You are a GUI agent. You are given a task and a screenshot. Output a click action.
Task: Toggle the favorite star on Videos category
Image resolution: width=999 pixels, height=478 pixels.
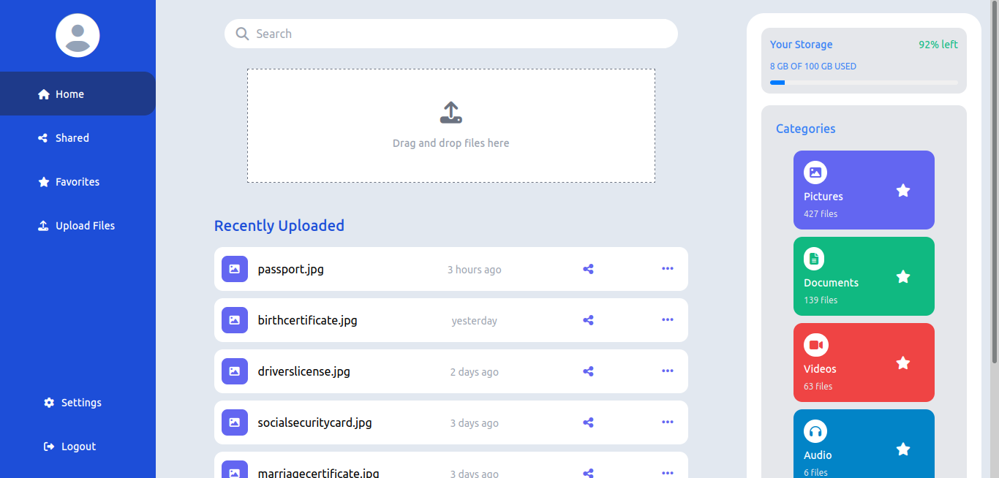click(x=903, y=362)
